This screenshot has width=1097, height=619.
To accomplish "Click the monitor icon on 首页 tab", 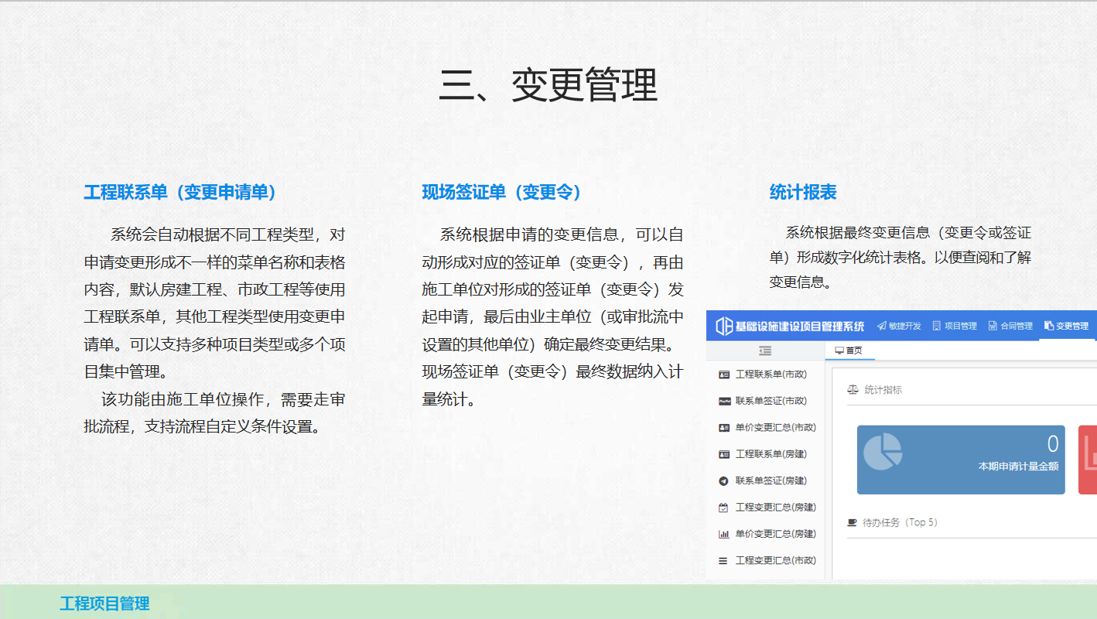I will (839, 351).
